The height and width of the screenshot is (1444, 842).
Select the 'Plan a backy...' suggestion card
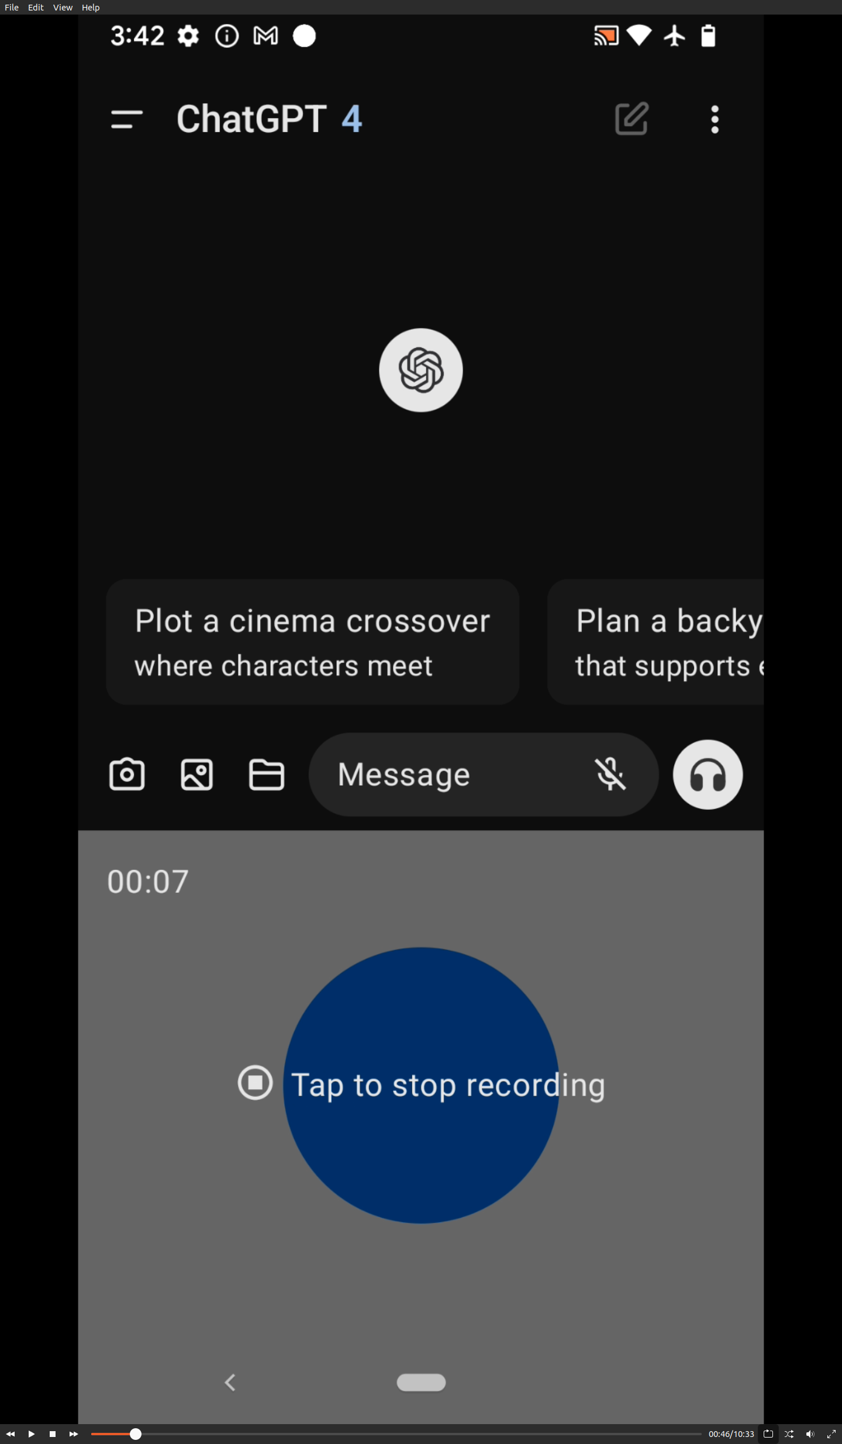655,642
